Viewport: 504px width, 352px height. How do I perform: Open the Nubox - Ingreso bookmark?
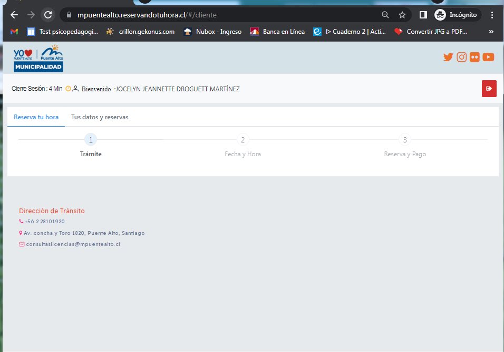212,32
